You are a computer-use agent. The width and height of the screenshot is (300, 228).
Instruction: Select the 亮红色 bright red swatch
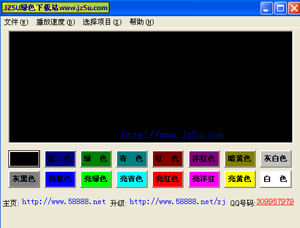[x=167, y=179]
